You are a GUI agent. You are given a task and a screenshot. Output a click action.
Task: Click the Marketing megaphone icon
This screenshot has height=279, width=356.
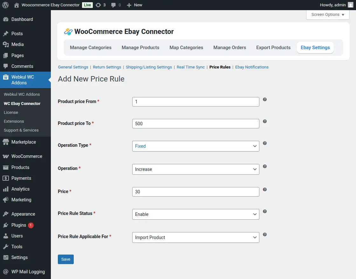click(6, 200)
